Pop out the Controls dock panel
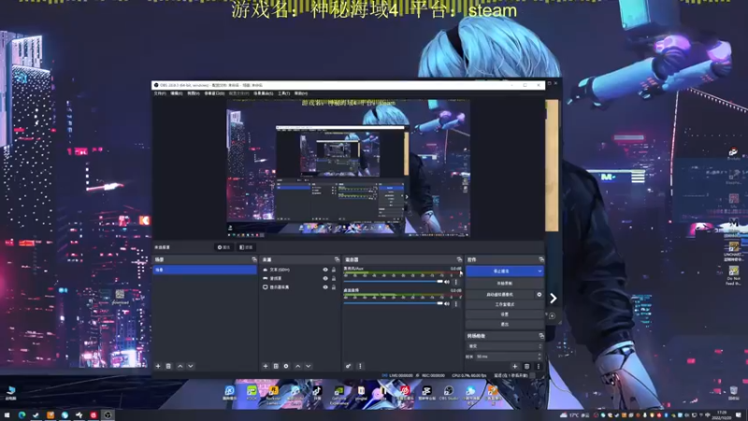 click(x=541, y=259)
